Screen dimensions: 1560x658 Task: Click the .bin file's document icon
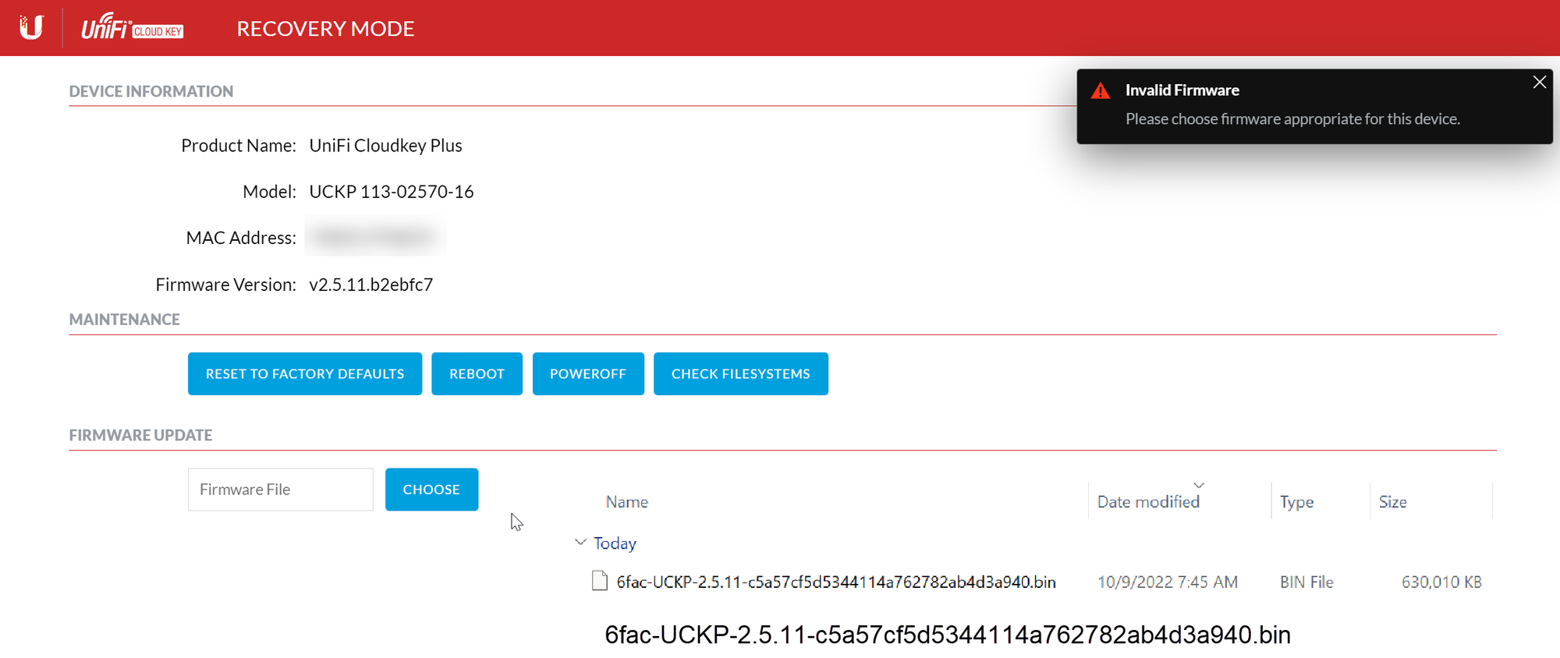pos(599,581)
